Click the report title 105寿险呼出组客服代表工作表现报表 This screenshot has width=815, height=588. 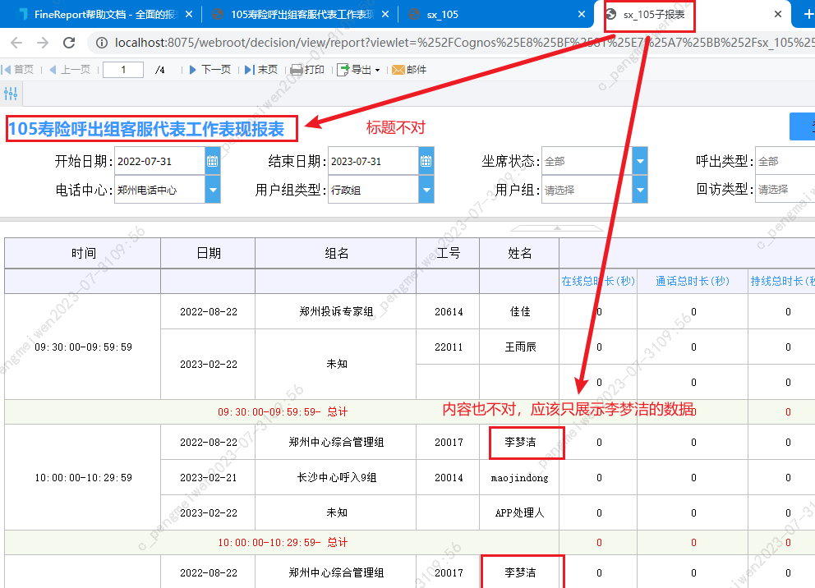point(146,129)
